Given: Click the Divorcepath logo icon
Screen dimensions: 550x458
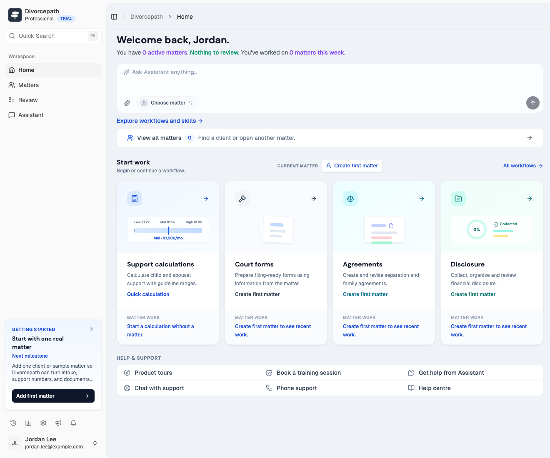Looking at the screenshot, I should click(x=15, y=15).
